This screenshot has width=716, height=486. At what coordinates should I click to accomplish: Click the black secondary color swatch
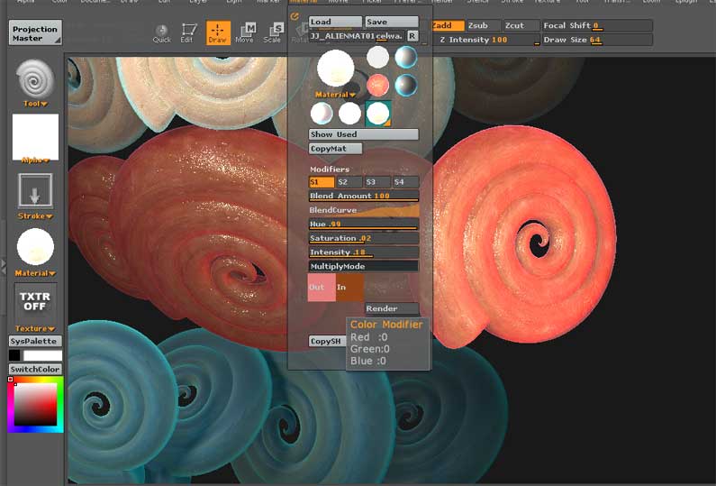click(x=14, y=355)
